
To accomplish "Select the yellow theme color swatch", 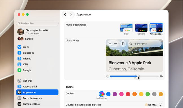I will coord(141,94).
